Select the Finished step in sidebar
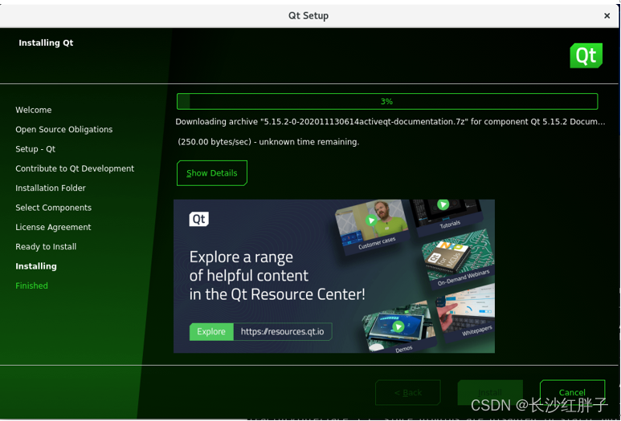 31,285
